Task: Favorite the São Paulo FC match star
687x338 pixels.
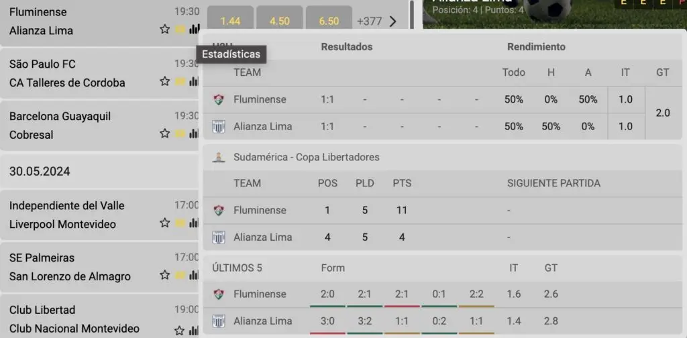Action: 165,81
